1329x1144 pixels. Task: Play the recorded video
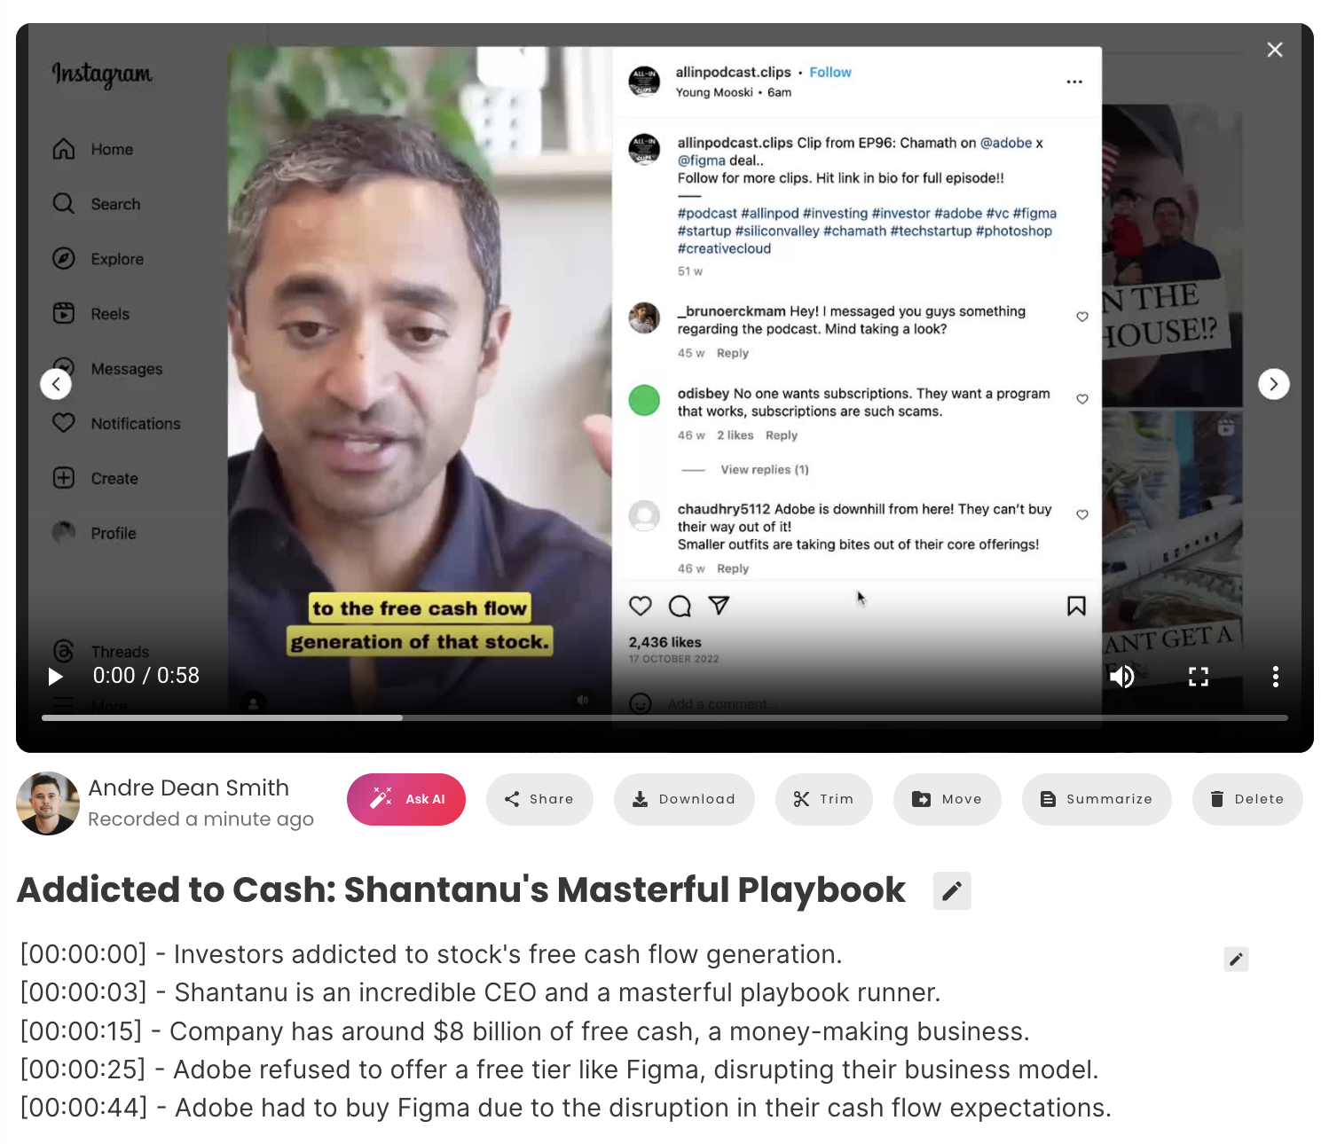[55, 677]
